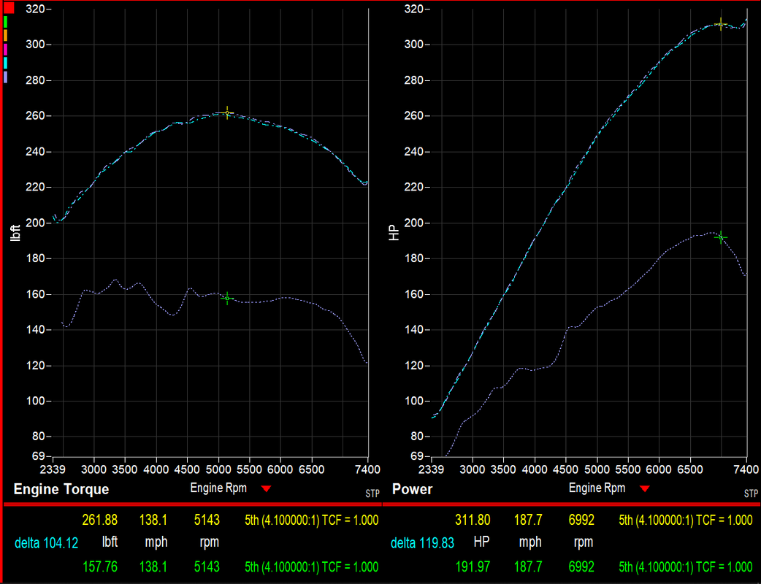This screenshot has height=584, width=761.
Task: Click green crosshair cursor on lower power curve
Action: [x=722, y=237]
